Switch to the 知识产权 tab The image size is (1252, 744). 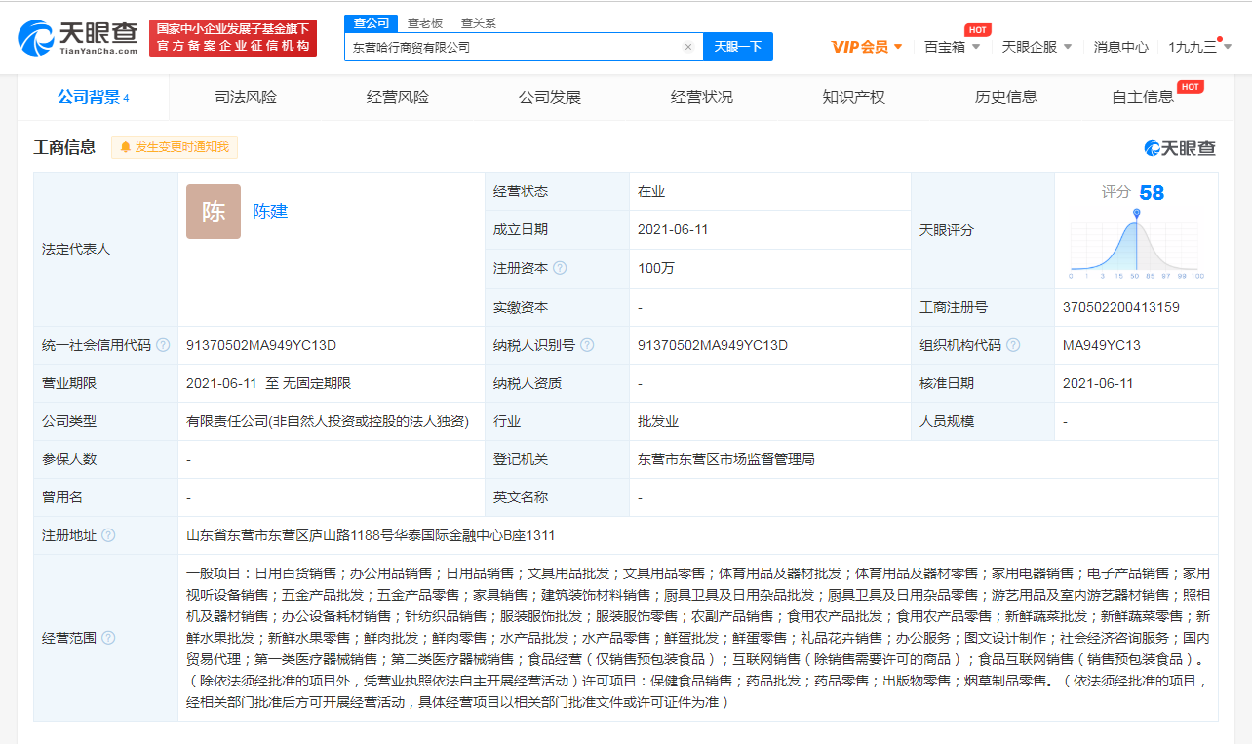coord(853,97)
